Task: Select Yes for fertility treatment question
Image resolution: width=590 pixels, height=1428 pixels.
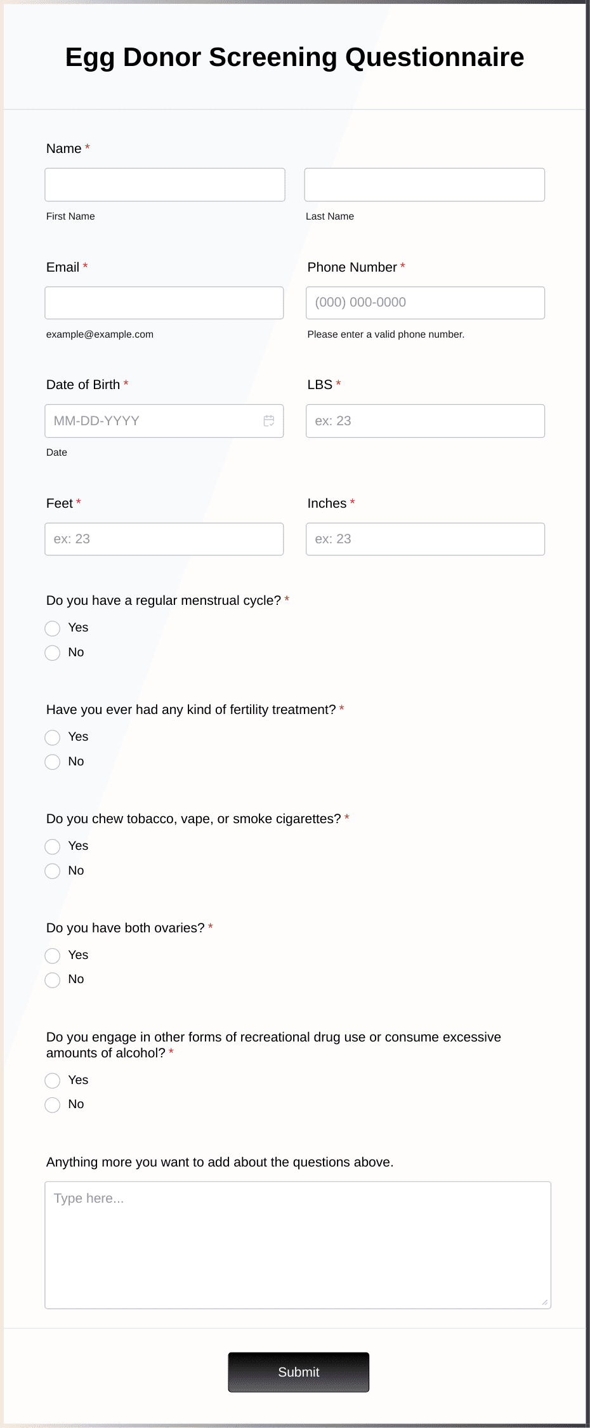Action: pyautogui.click(x=53, y=737)
